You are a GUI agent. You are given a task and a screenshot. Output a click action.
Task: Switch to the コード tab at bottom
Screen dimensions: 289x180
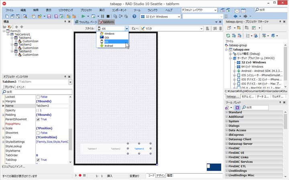(x=151, y=176)
